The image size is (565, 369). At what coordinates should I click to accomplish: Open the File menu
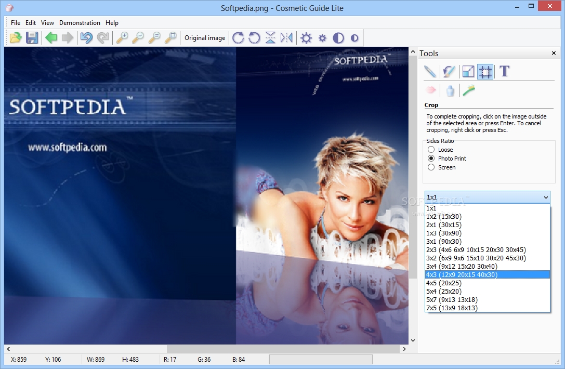16,23
